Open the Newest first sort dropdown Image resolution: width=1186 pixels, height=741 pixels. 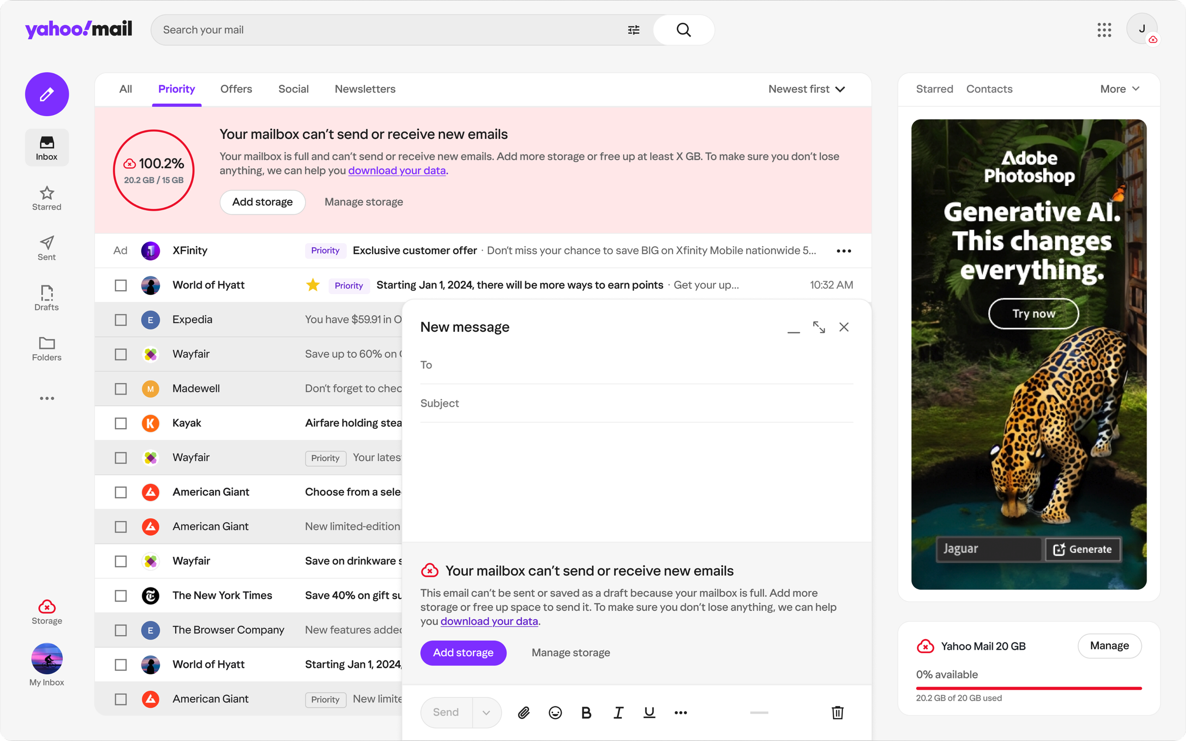807,89
